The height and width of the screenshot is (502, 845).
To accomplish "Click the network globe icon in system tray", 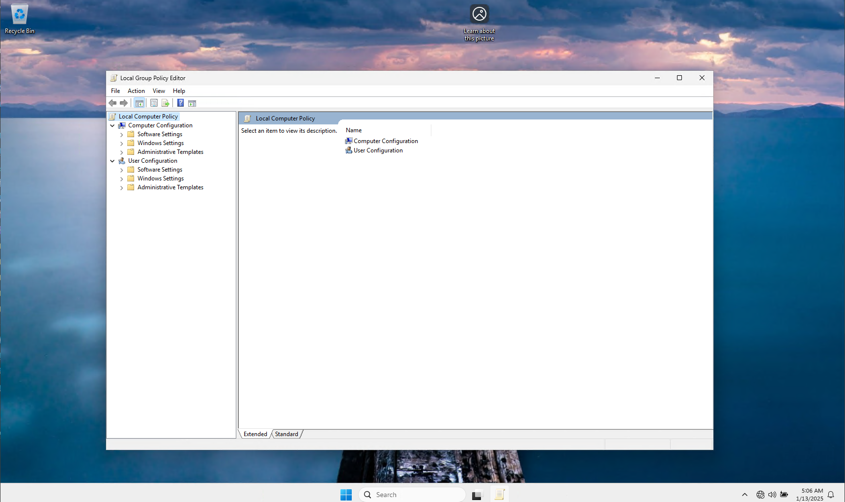I will [x=760, y=495].
